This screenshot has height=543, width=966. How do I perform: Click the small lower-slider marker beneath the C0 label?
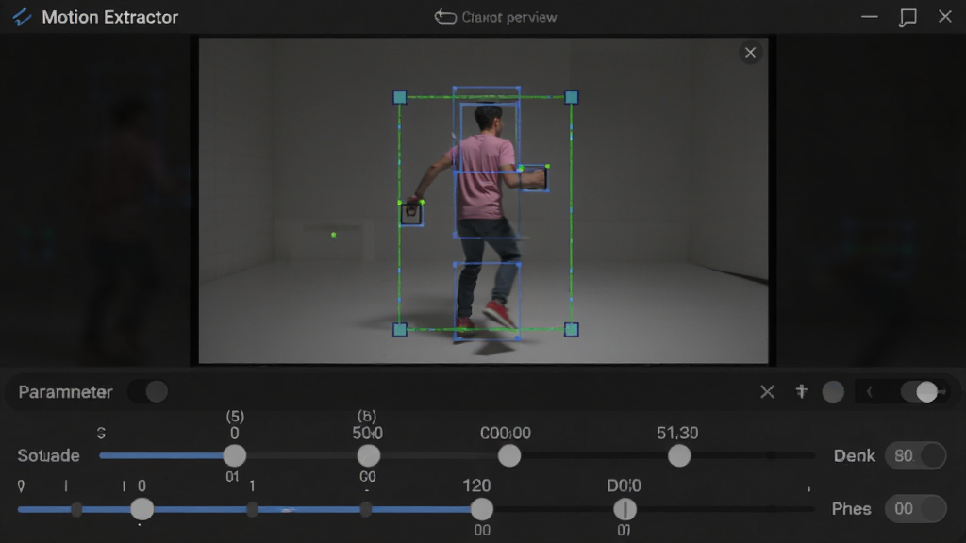click(366, 509)
